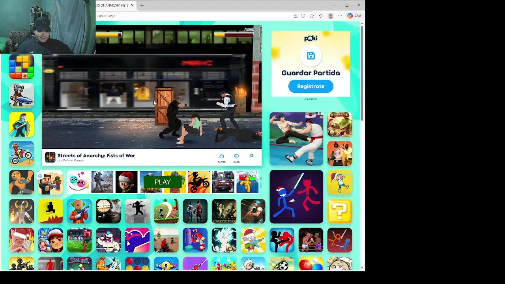Open the blocky shooter with zombie game
The width and height of the screenshot is (505, 284).
pyautogui.click(x=50, y=182)
